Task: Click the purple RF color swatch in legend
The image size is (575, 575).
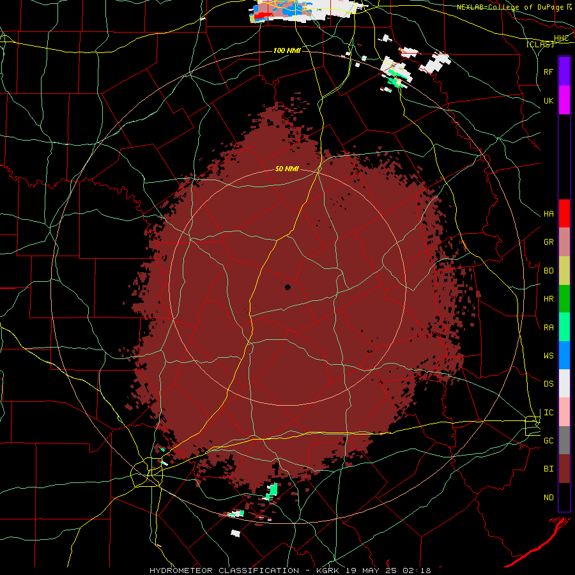Action: [564, 72]
